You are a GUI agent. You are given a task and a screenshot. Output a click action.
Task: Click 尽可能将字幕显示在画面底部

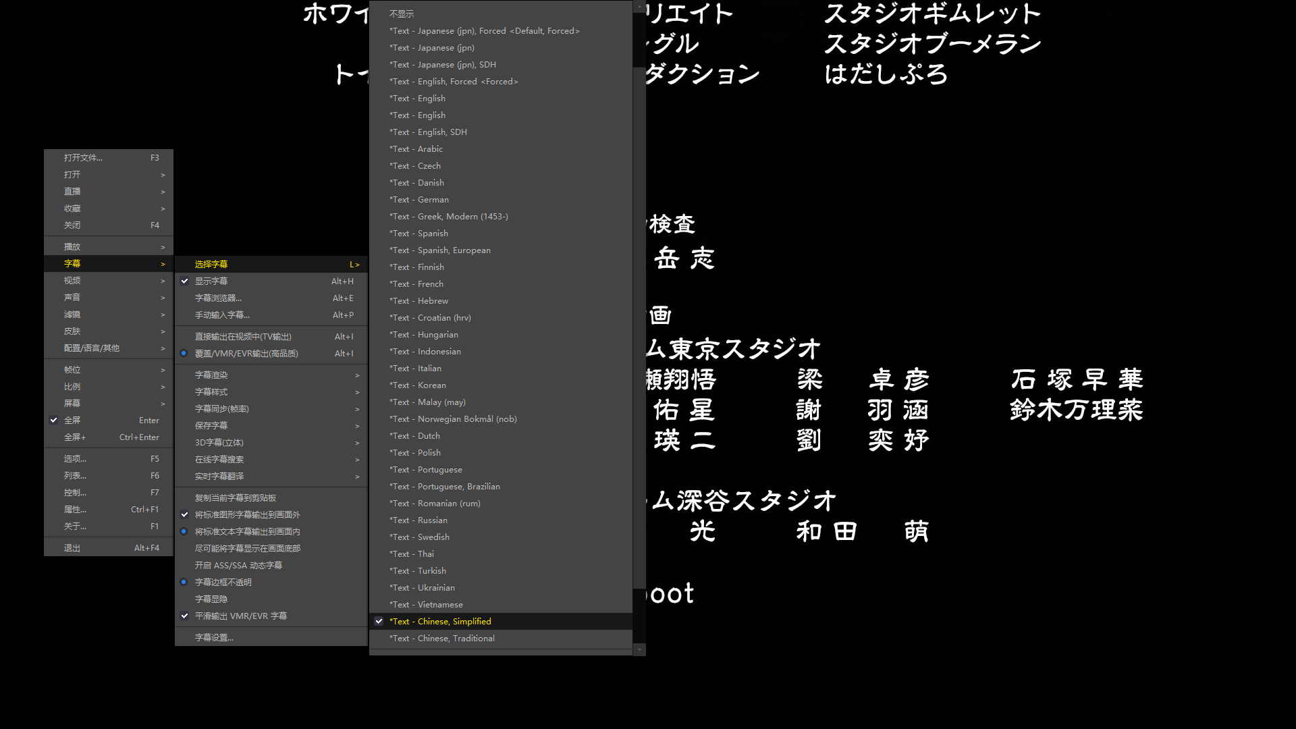tap(271, 548)
